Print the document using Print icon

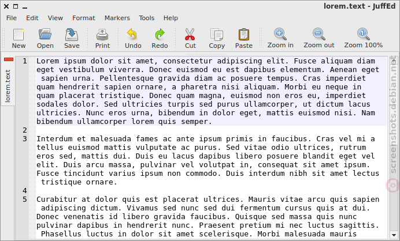[102, 35]
